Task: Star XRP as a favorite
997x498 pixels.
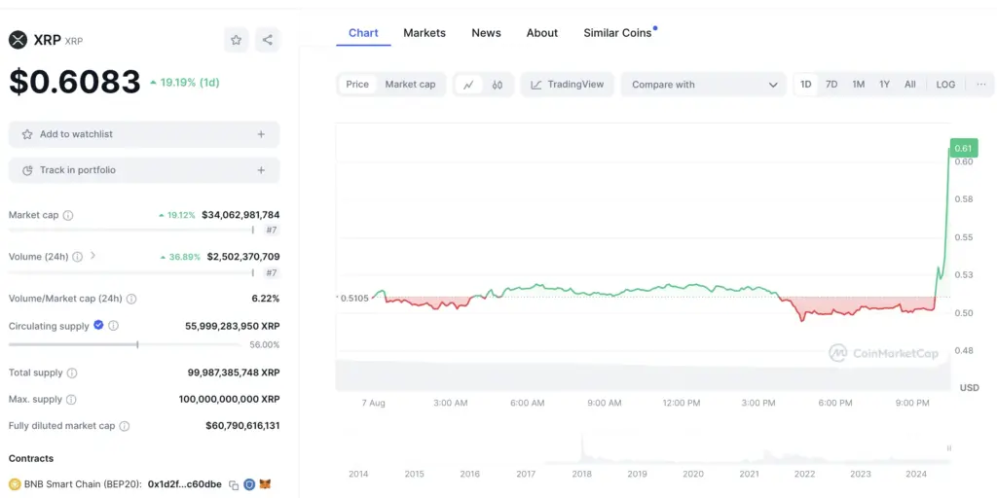Action: point(236,40)
